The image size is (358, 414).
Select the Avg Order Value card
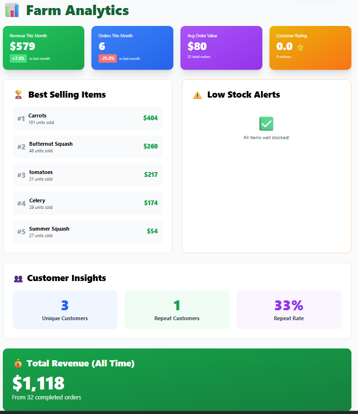pos(221,48)
